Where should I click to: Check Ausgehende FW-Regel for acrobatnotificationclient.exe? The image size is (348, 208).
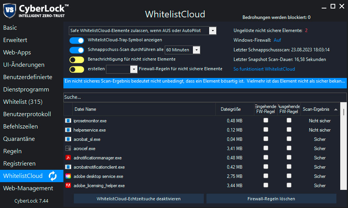[289, 167]
